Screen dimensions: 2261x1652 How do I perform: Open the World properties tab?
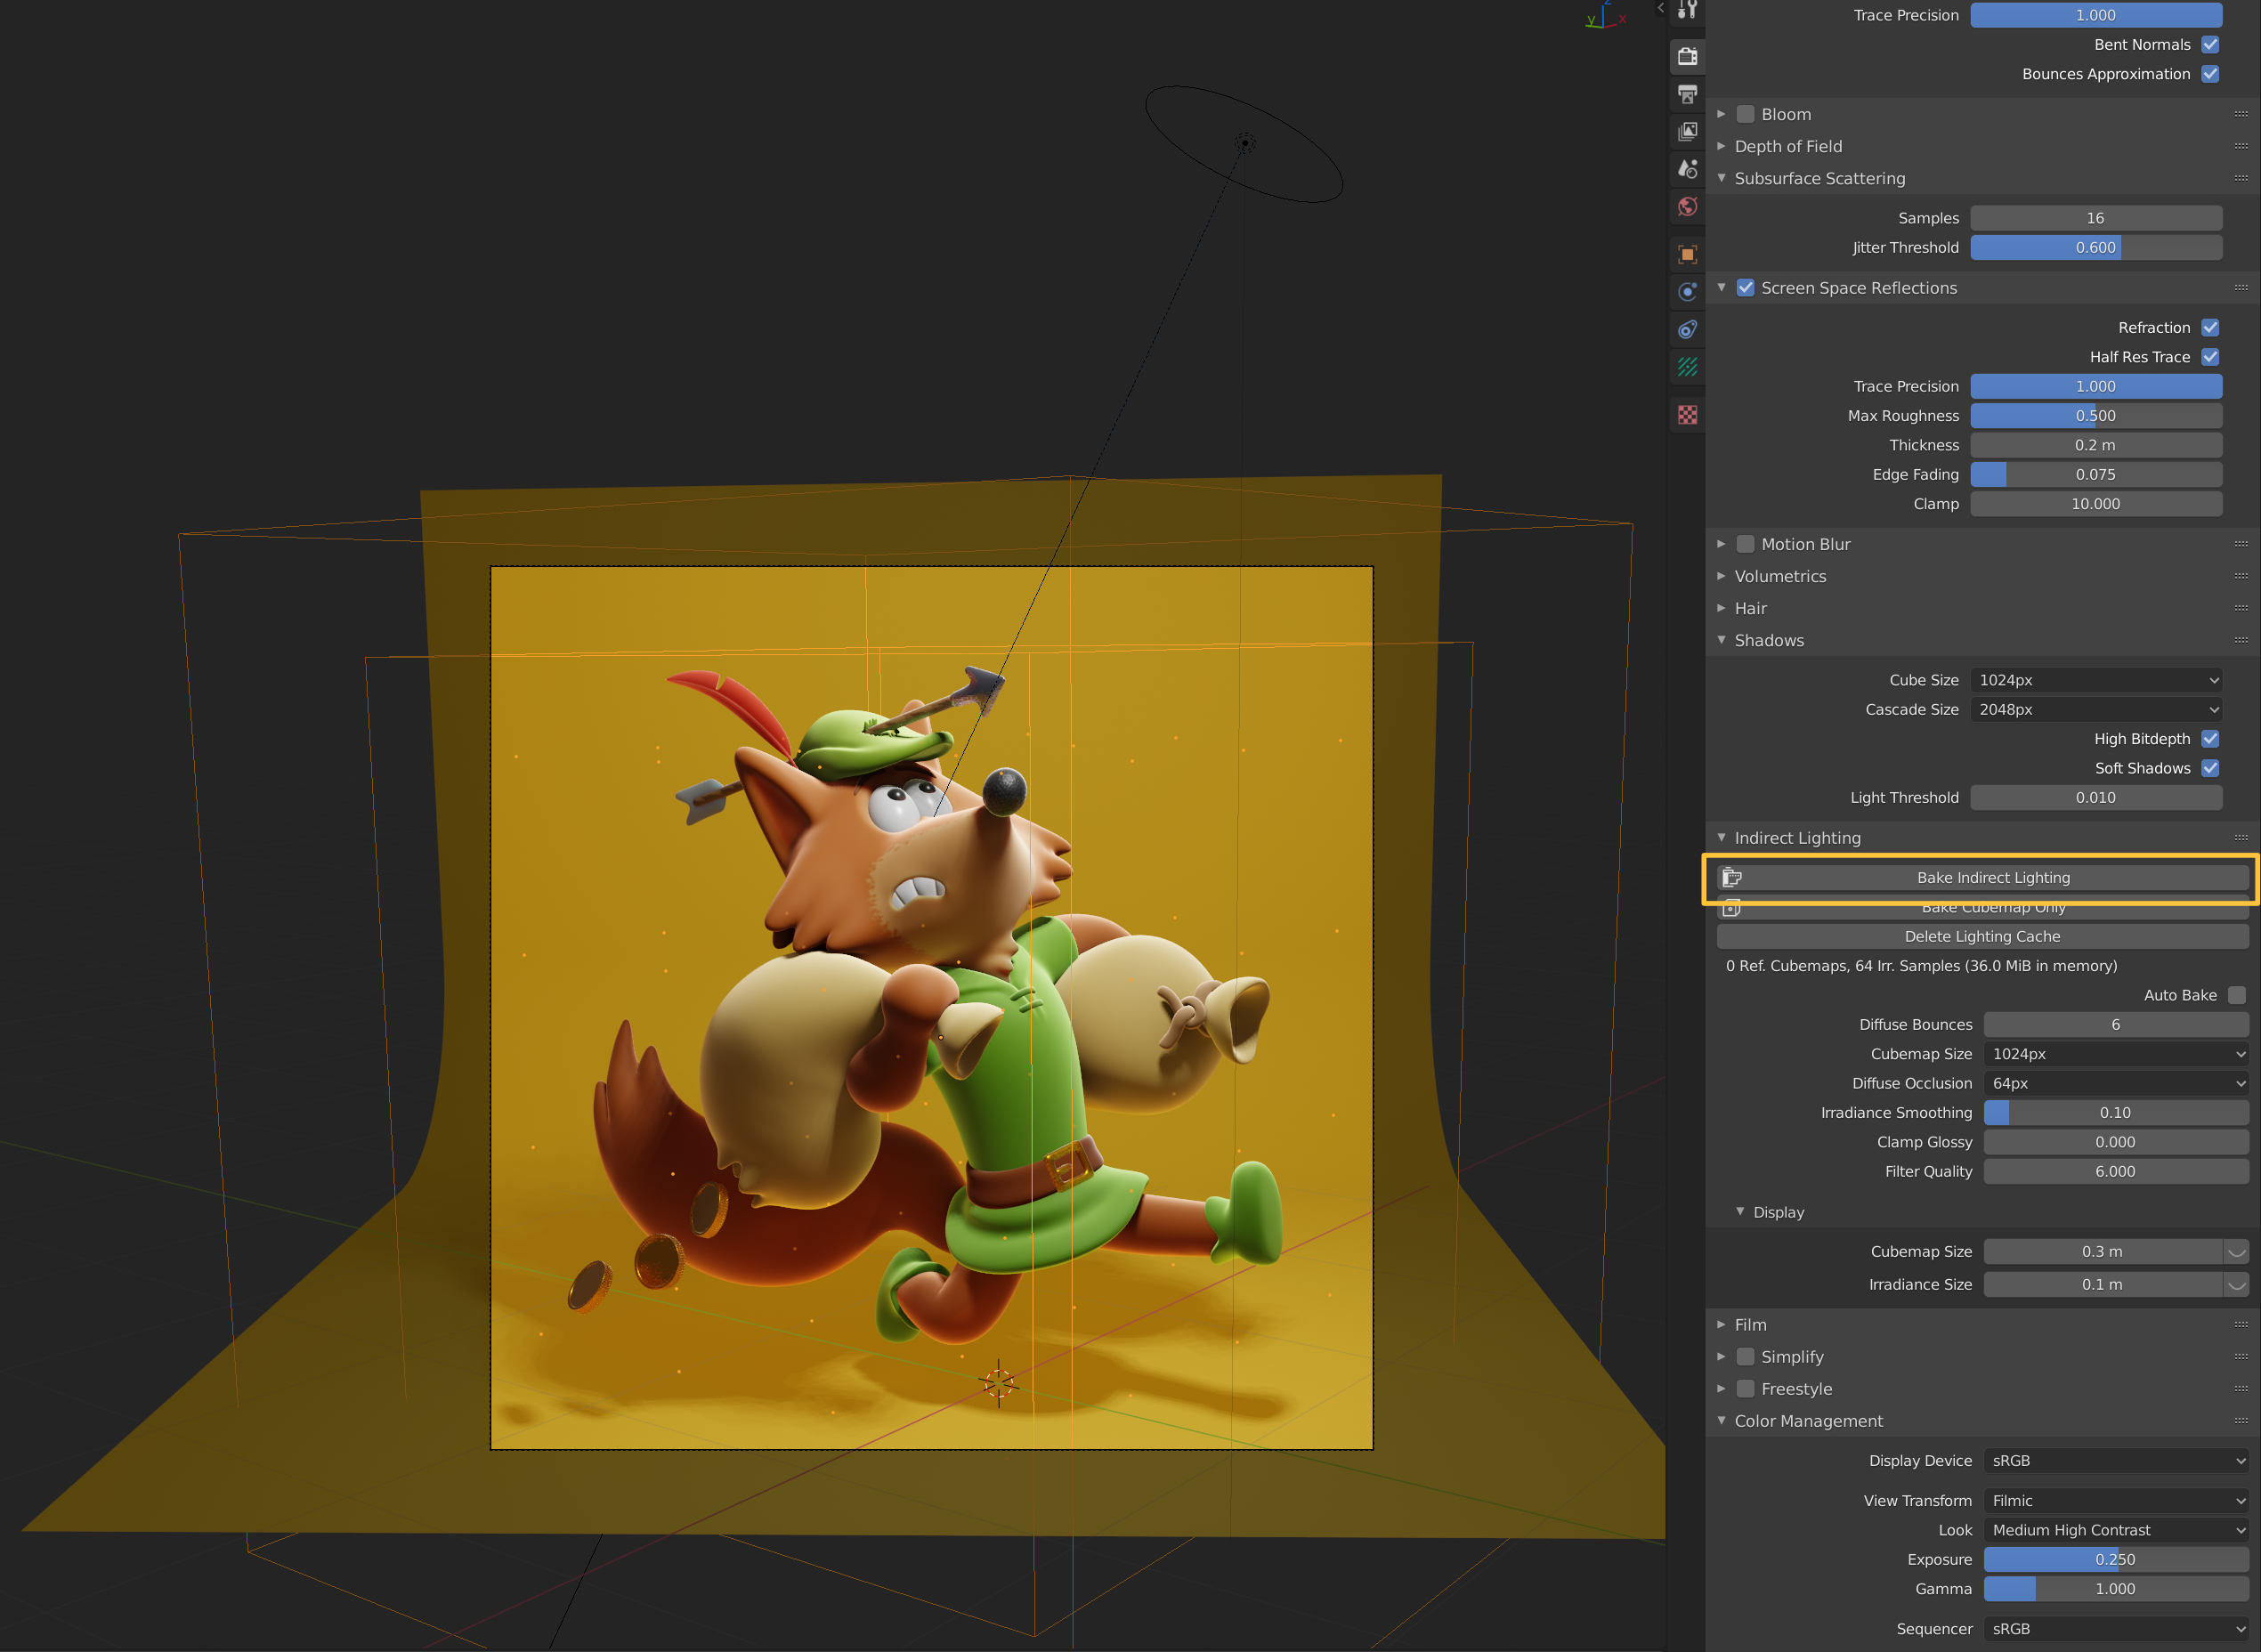[x=1687, y=207]
